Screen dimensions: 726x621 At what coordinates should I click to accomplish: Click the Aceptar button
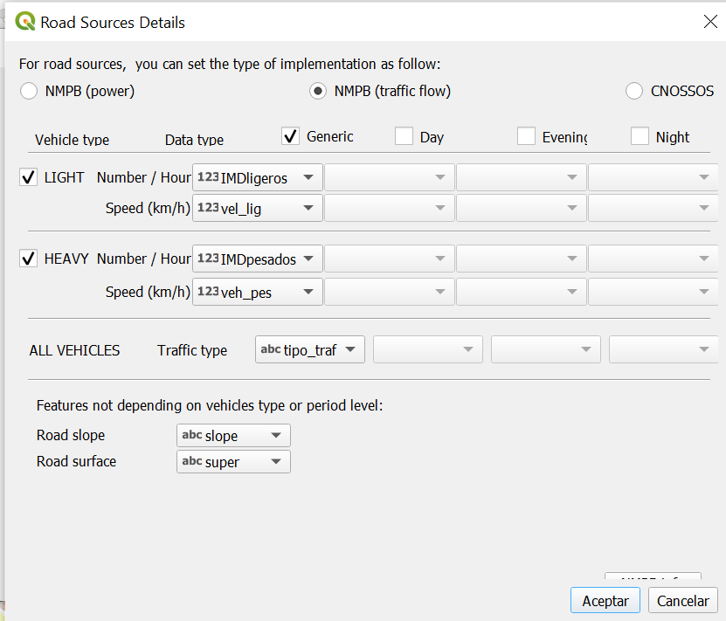pyautogui.click(x=605, y=601)
